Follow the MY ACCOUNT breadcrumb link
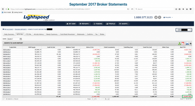This screenshot has height=106, width=195. [9, 29]
